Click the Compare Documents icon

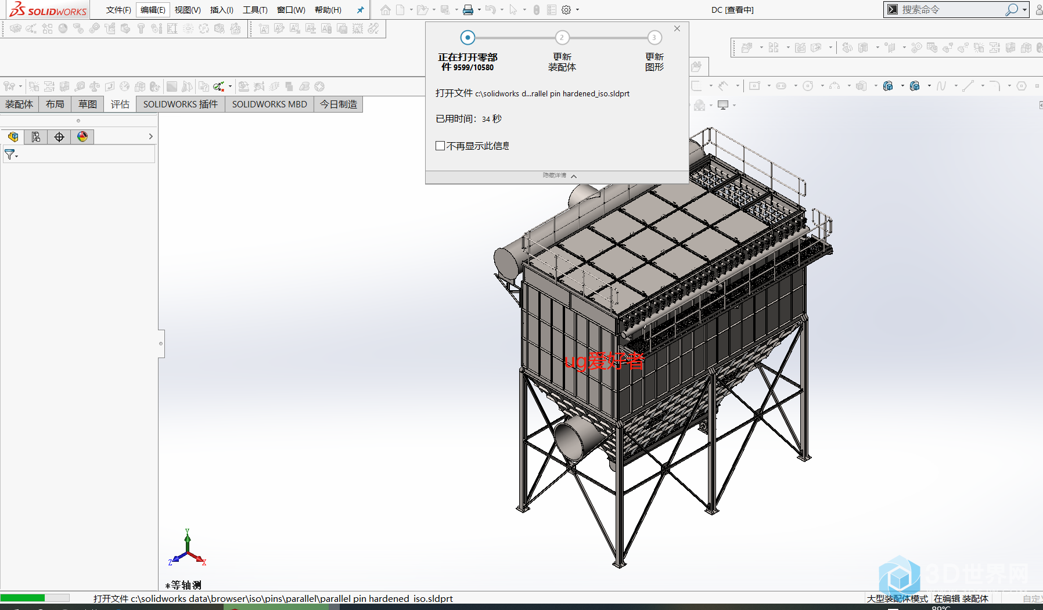(x=204, y=86)
